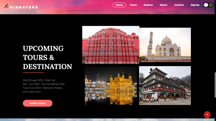Go to the Tours page

tap(133, 5)
